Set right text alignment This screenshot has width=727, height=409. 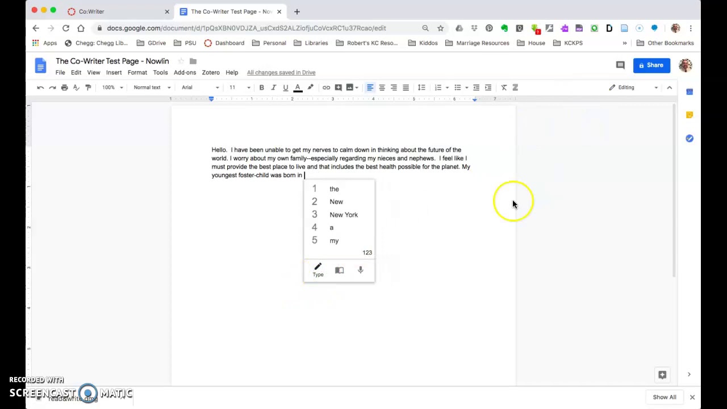pos(394,87)
